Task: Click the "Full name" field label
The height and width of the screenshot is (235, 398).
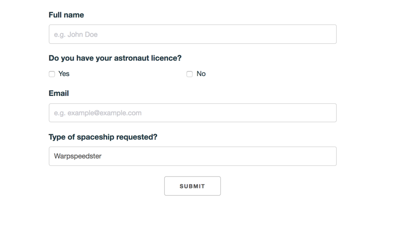Action: pos(66,15)
